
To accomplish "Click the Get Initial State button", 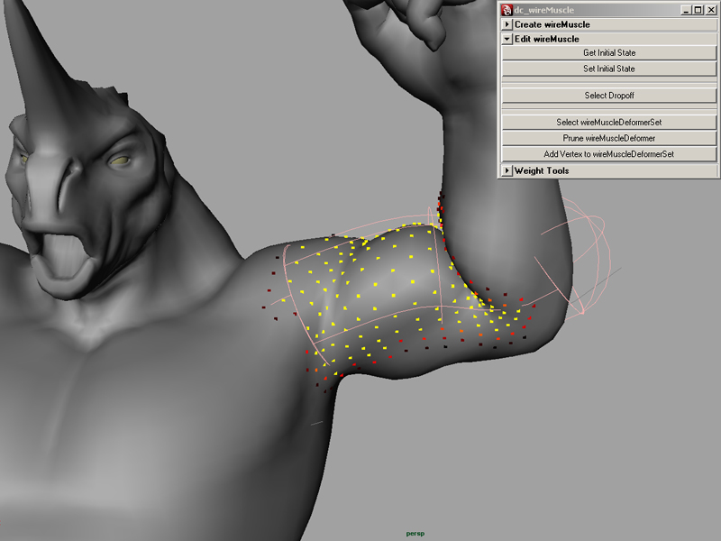I will click(609, 53).
